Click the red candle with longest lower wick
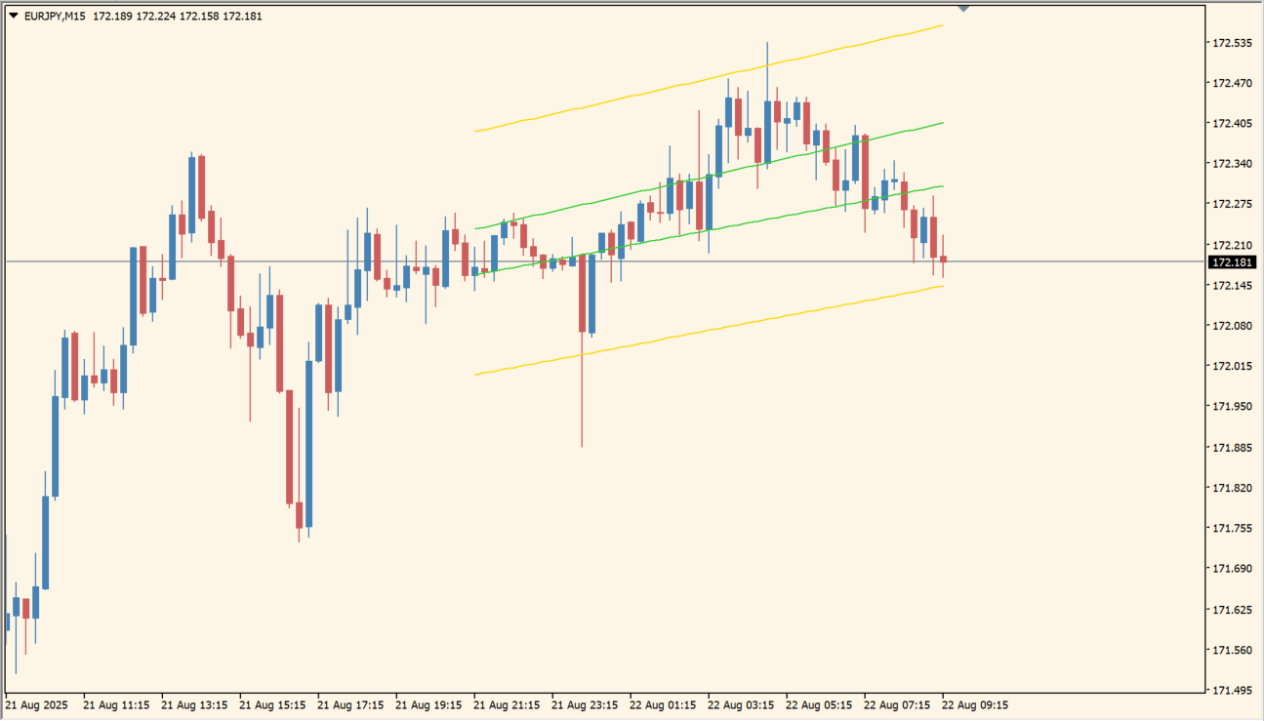1264x721 pixels. pos(582,293)
